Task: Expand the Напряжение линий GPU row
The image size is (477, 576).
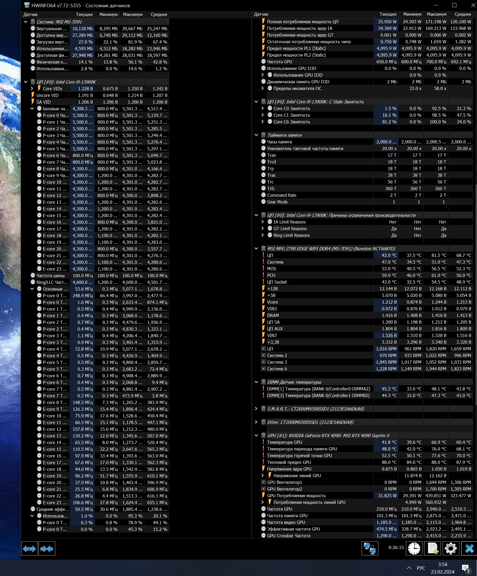Action: coord(262,476)
